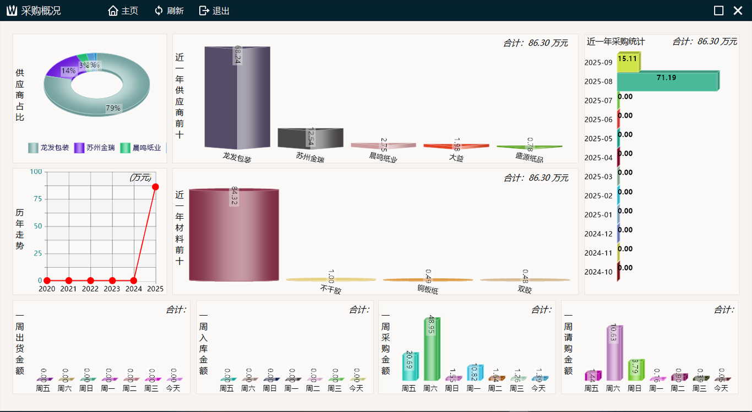Click the 龙发包装 legend color swatch
Viewport: 752px width, 412px height.
coord(33,148)
